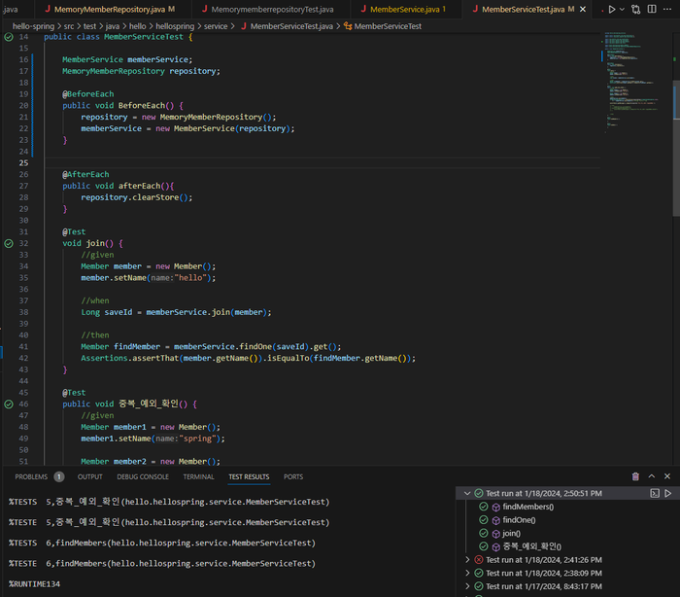Open the PORTS panel tab
The height and width of the screenshot is (597, 680).
coord(293,476)
